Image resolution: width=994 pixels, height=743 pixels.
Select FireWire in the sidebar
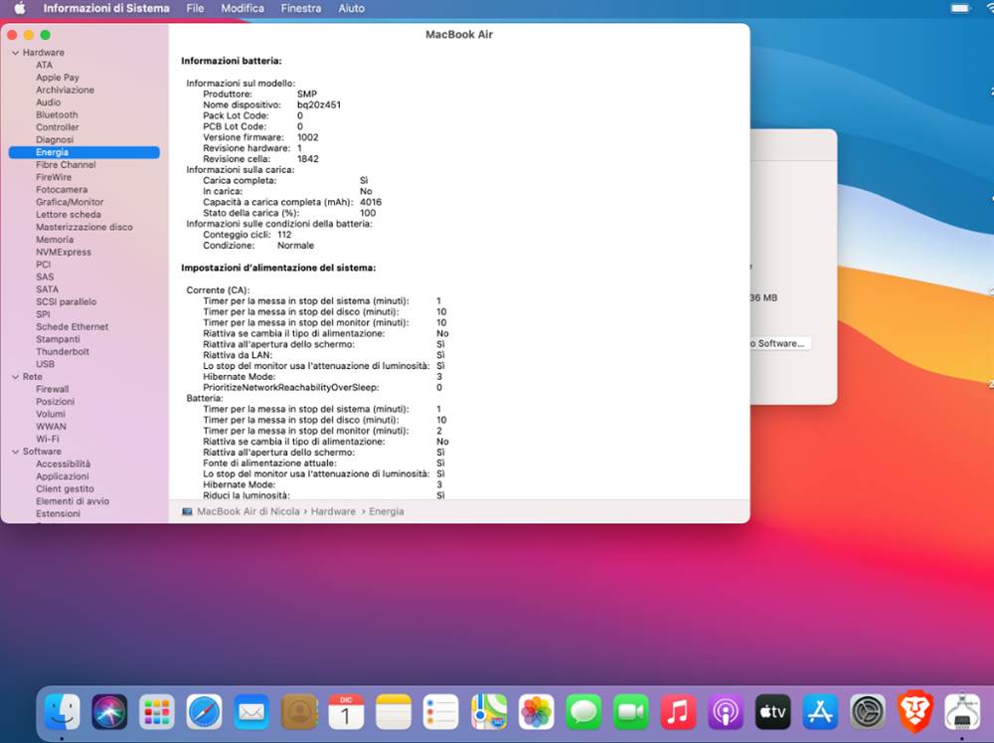[x=54, y=178]
